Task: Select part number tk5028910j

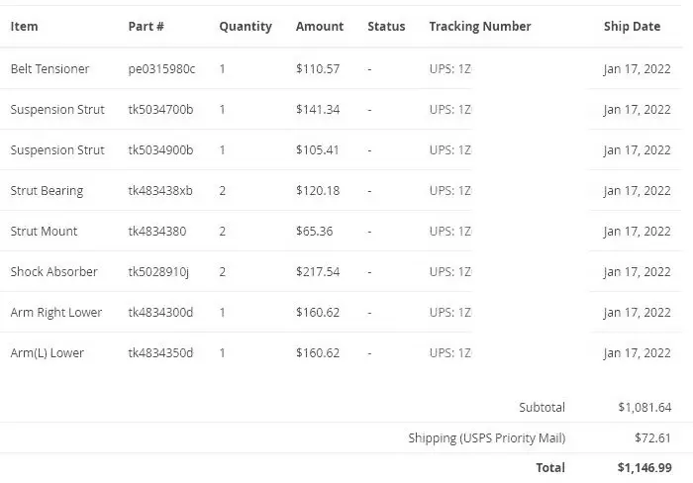Action: coord(158,272)
